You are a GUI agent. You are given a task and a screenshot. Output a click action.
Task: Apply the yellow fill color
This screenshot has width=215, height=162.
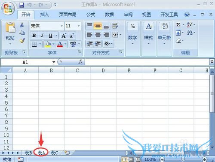click(x=48, y=44)
